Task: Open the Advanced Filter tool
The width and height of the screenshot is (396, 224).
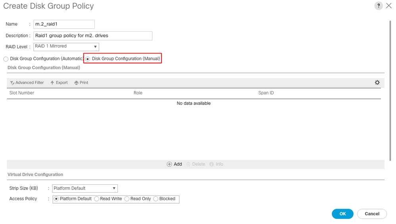Action: tap(27, 82)
